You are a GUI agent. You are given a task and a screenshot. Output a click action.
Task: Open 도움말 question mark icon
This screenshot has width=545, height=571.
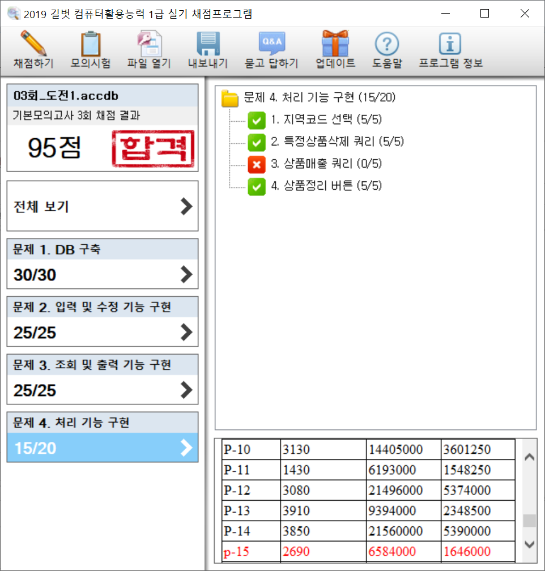coord(387,44)
